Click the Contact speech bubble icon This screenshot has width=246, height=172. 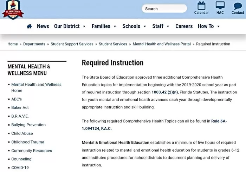tap(238, 6)
